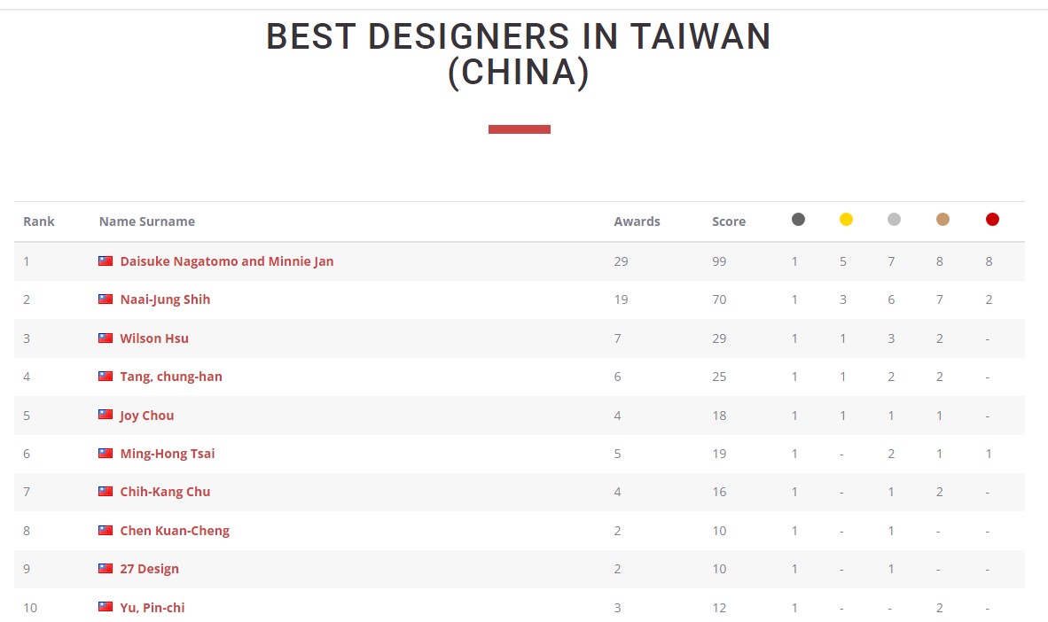Click the gold award circle icon
Screen dimensions: 1048x622
coord(846,220)
